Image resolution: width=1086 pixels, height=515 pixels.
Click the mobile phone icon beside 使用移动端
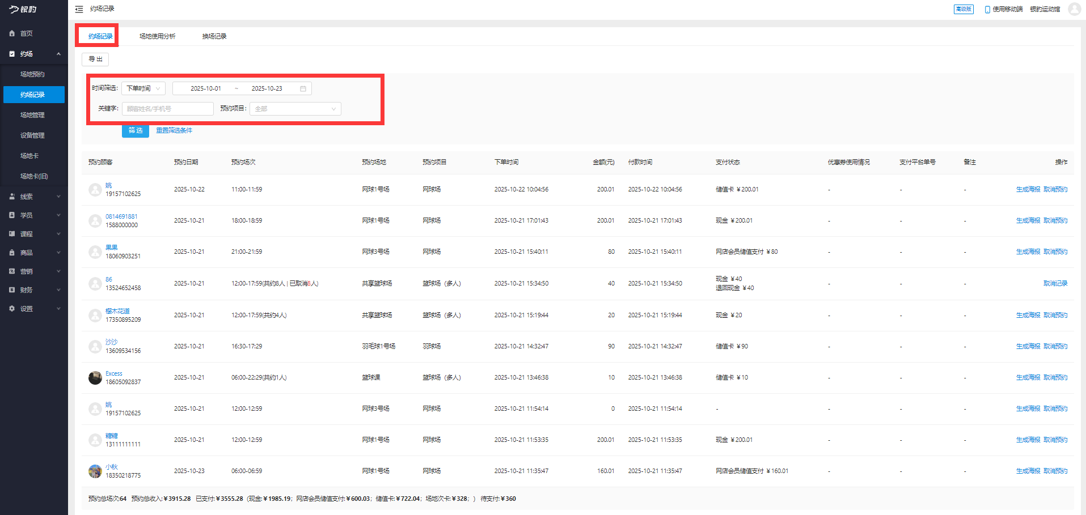[987, 9]
